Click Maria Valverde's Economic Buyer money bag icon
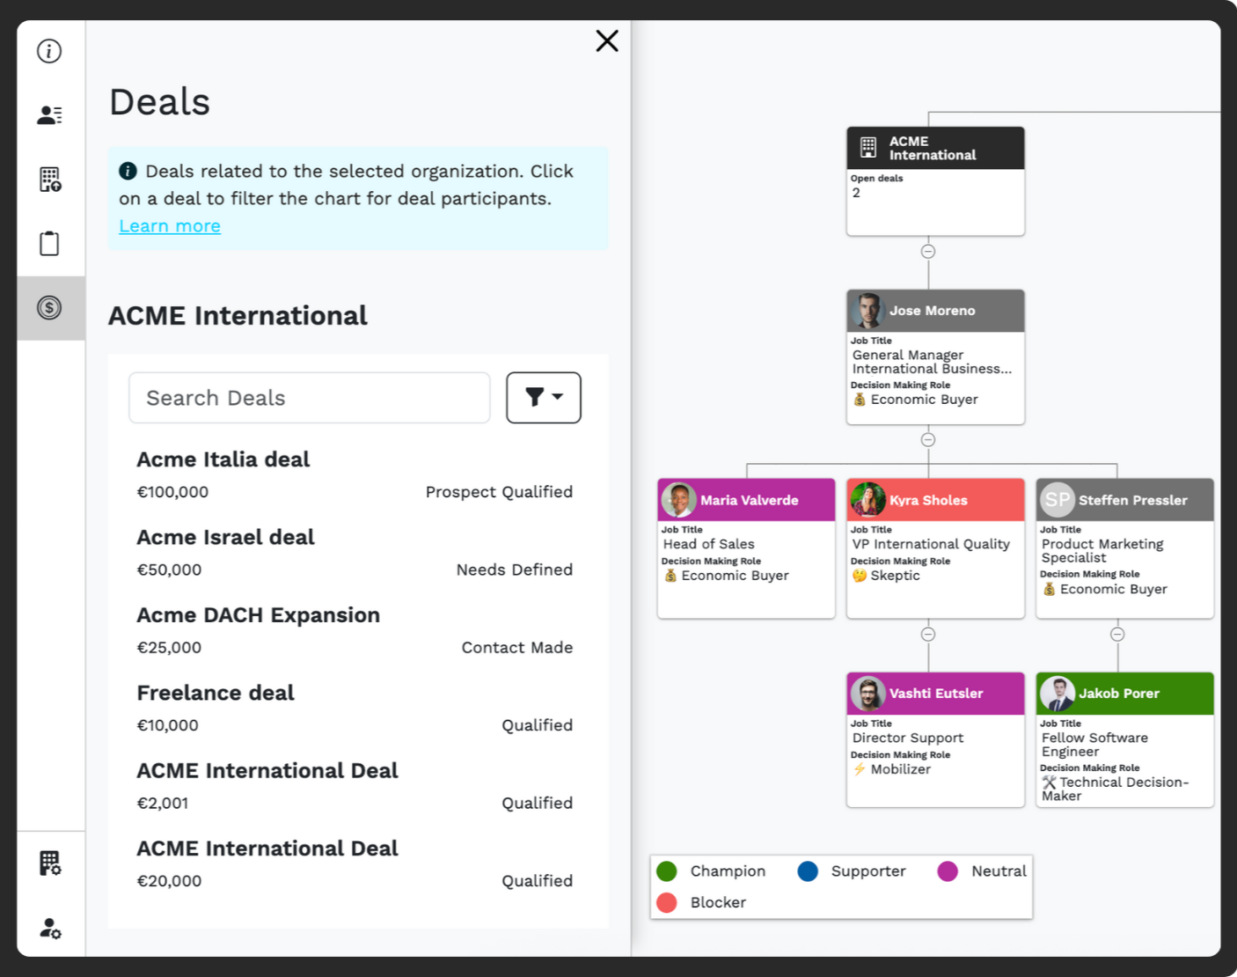Screen dimensions: 1237x977 coord(670,576)
